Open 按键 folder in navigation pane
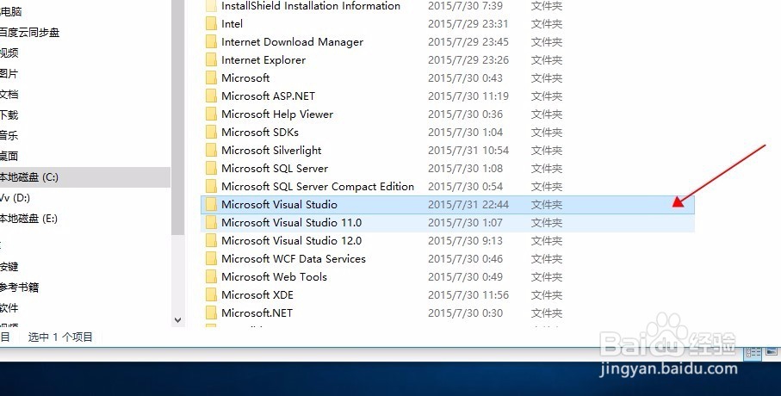 pos(9,267)
